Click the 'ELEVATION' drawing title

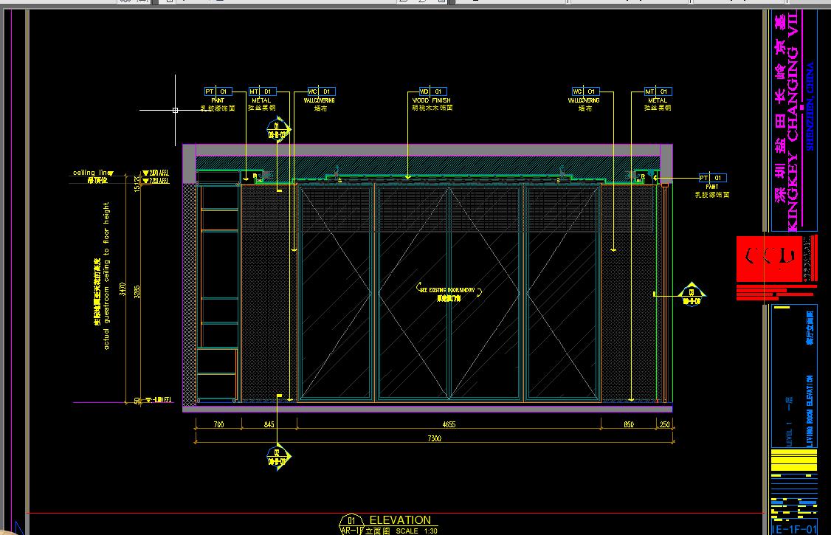click(x=400, y=520)
